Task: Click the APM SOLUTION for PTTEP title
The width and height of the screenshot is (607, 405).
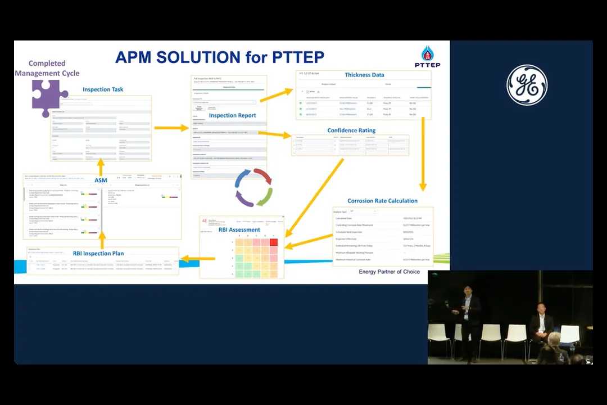Action: [x=220, y=57]
